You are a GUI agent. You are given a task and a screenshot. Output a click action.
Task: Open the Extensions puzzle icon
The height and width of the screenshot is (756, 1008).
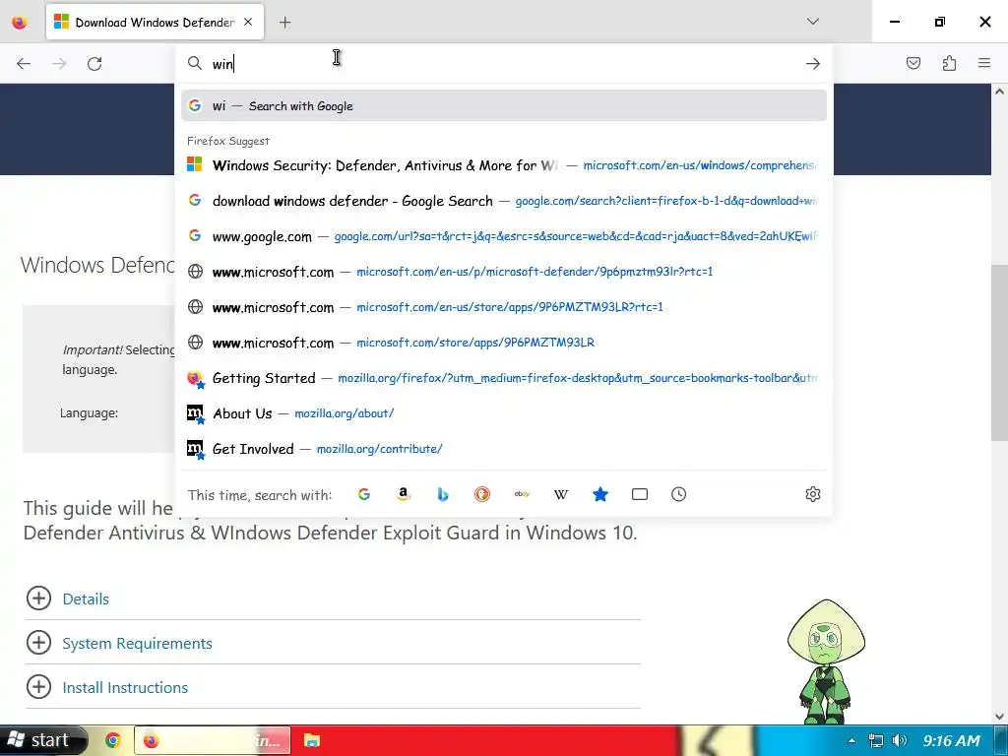click(949, 63)
